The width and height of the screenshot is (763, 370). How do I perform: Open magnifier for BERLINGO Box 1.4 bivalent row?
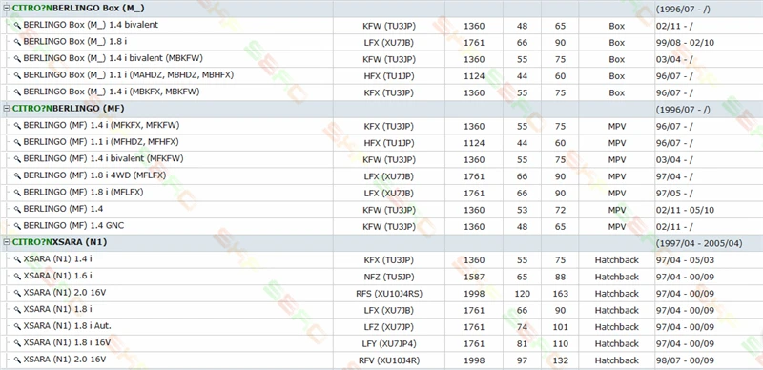point(17,26)
